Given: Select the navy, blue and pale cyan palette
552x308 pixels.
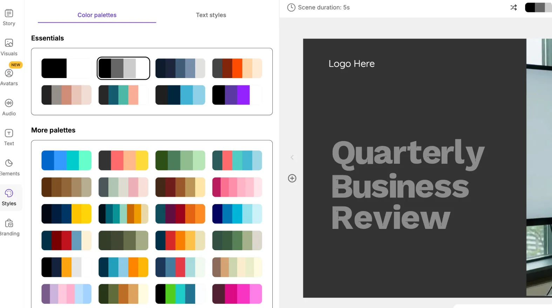Looking at the screenshot, I should point(237,214).
